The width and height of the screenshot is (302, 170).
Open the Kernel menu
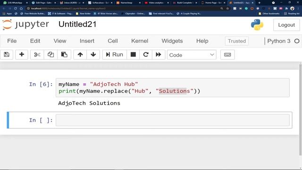pyautogui.click(x=140, y=41)
